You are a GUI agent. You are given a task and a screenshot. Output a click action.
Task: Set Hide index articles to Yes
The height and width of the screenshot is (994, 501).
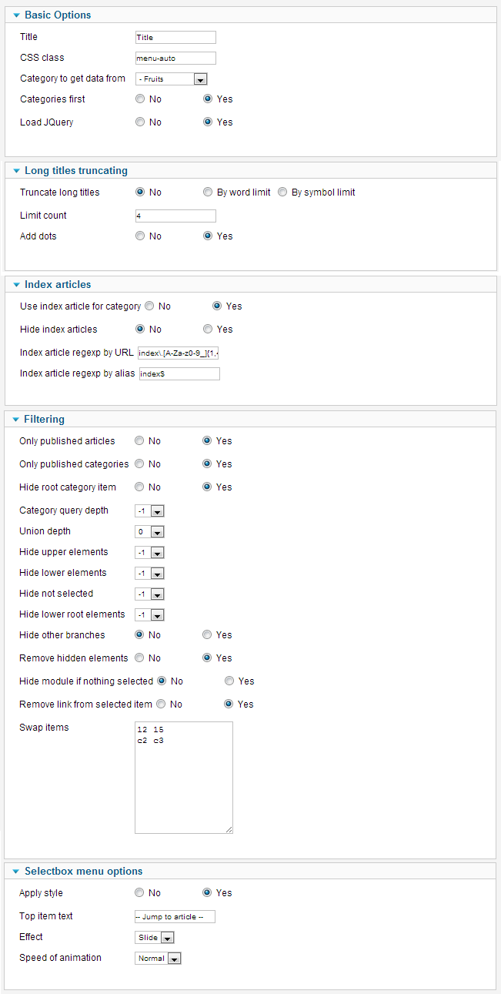click(208, 330)
